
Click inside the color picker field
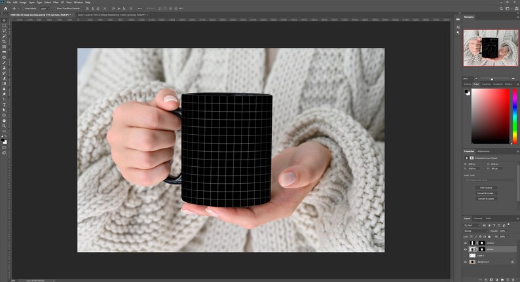[x=491, y=116]
